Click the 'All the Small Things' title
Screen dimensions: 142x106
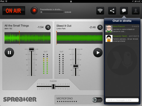pyautogui.click(x=17, y=26)
